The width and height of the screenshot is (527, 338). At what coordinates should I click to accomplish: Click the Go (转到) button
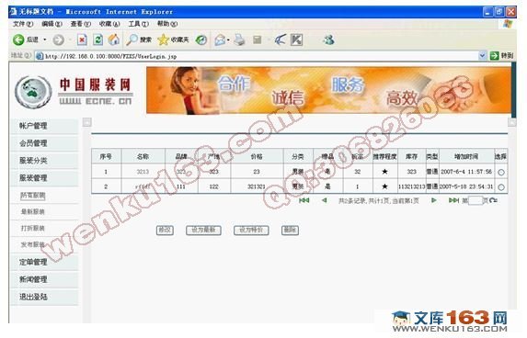[x=502, y=56]
